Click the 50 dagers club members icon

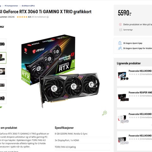120,48
